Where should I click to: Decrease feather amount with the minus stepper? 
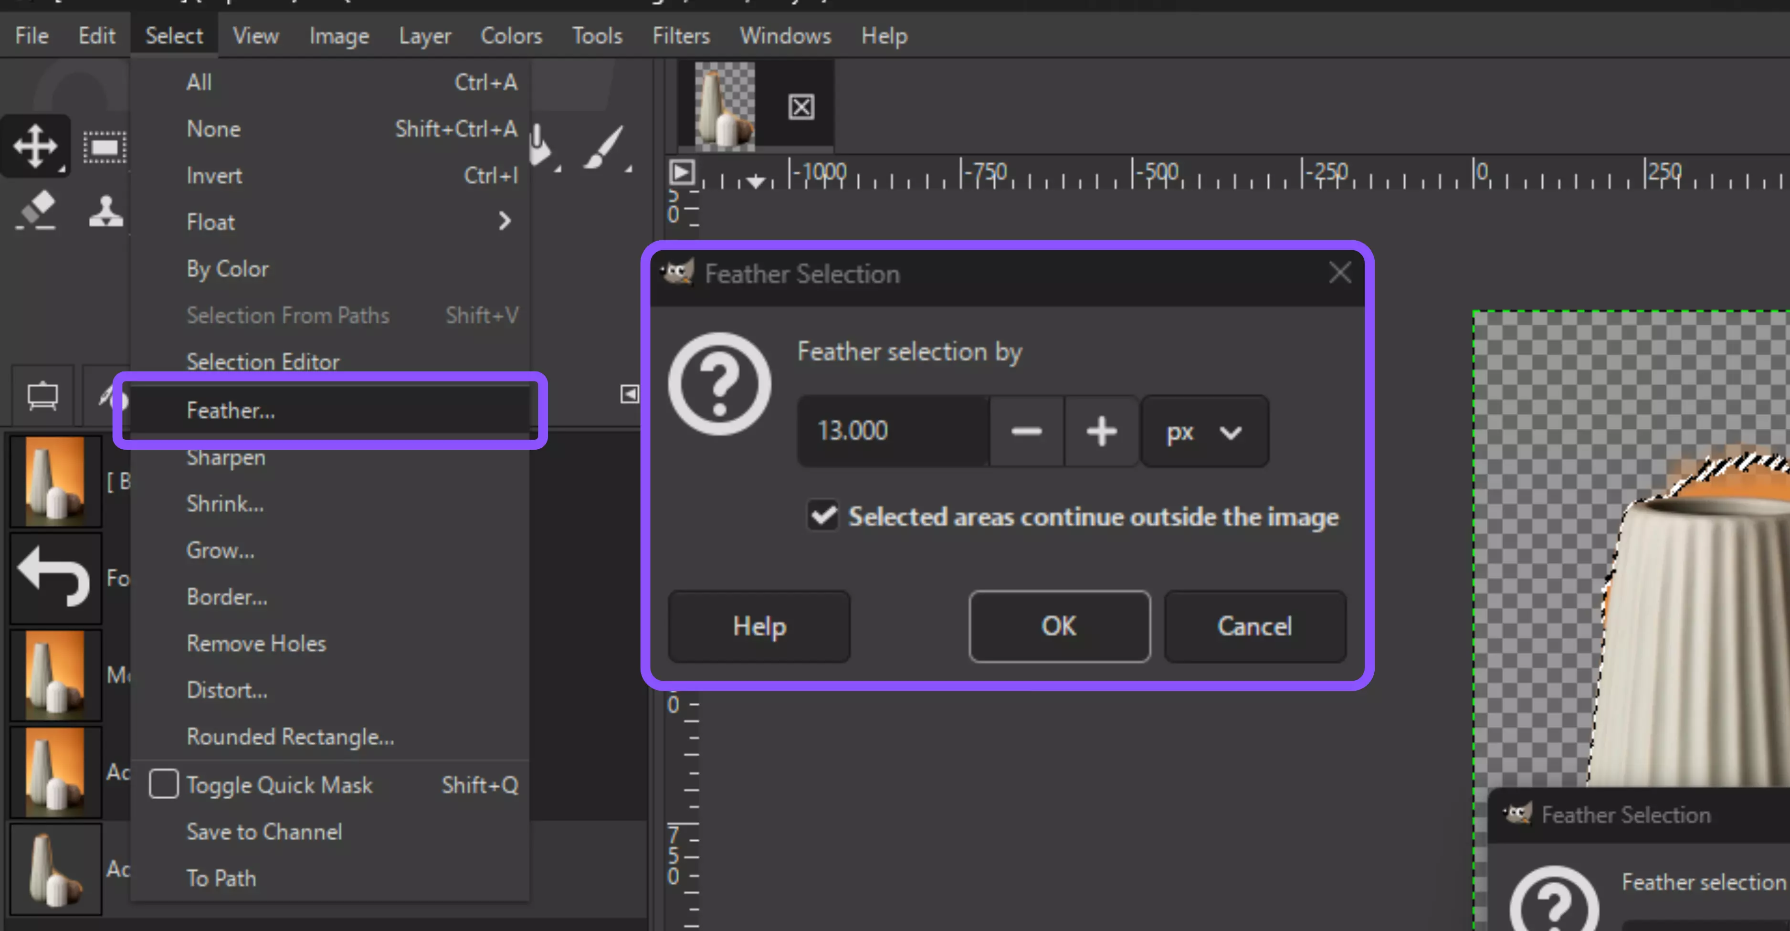coord(1026,432)
